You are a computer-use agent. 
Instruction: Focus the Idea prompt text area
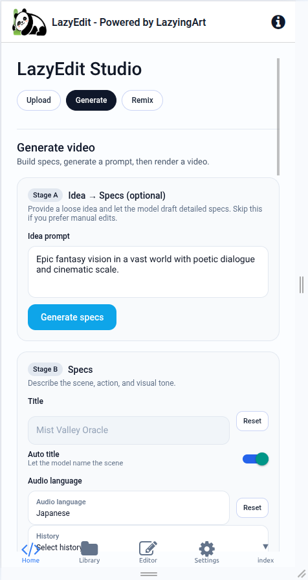148,272
